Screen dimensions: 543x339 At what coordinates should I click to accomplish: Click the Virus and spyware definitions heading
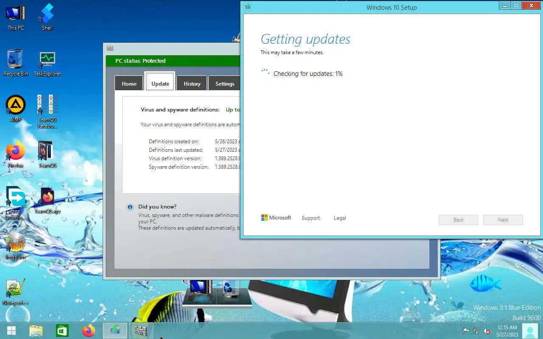pos(180,110)
